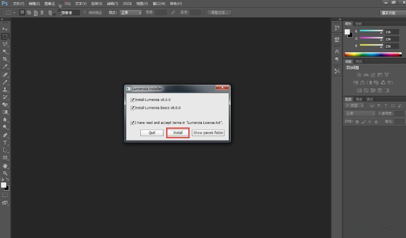Screen dimensions: 406x238
Task: Toggle the accept license terms checkbox
Action: point(132,123)
